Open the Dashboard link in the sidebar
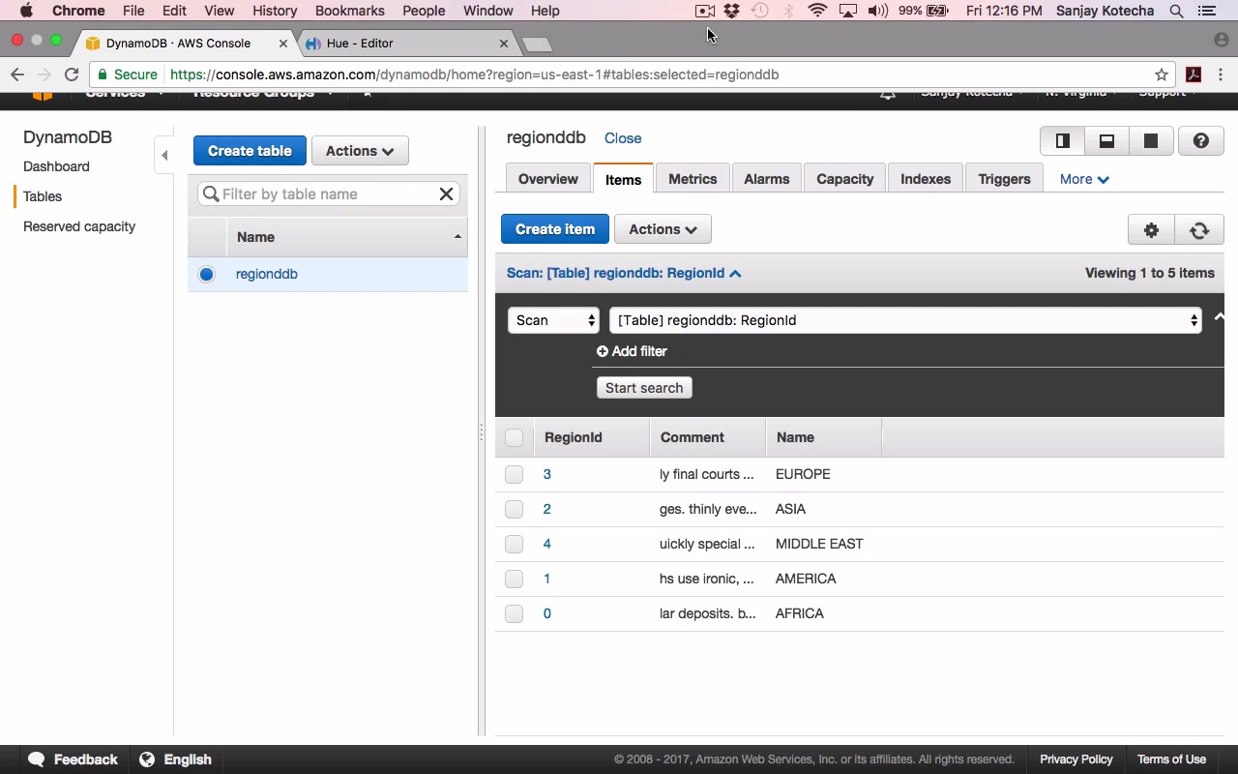The image size is (1238, 774). [x=56, y=166]
